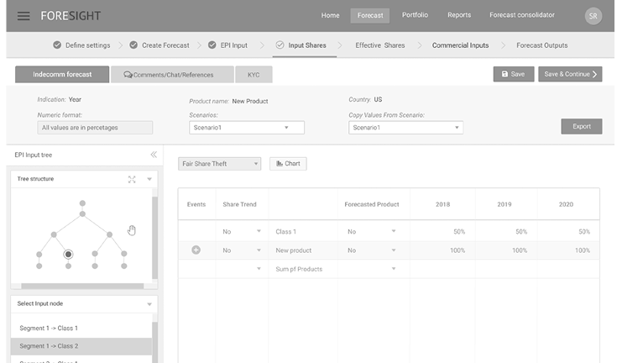Click the Forecasted Product column header
The image size is (617, 363).
pyautogui.click(x=371, y=204)
